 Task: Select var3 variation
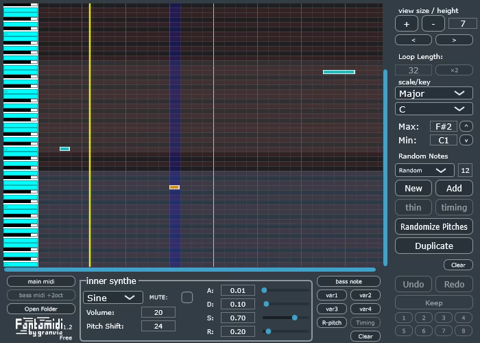pyautogui.click(x=332, y=309)
